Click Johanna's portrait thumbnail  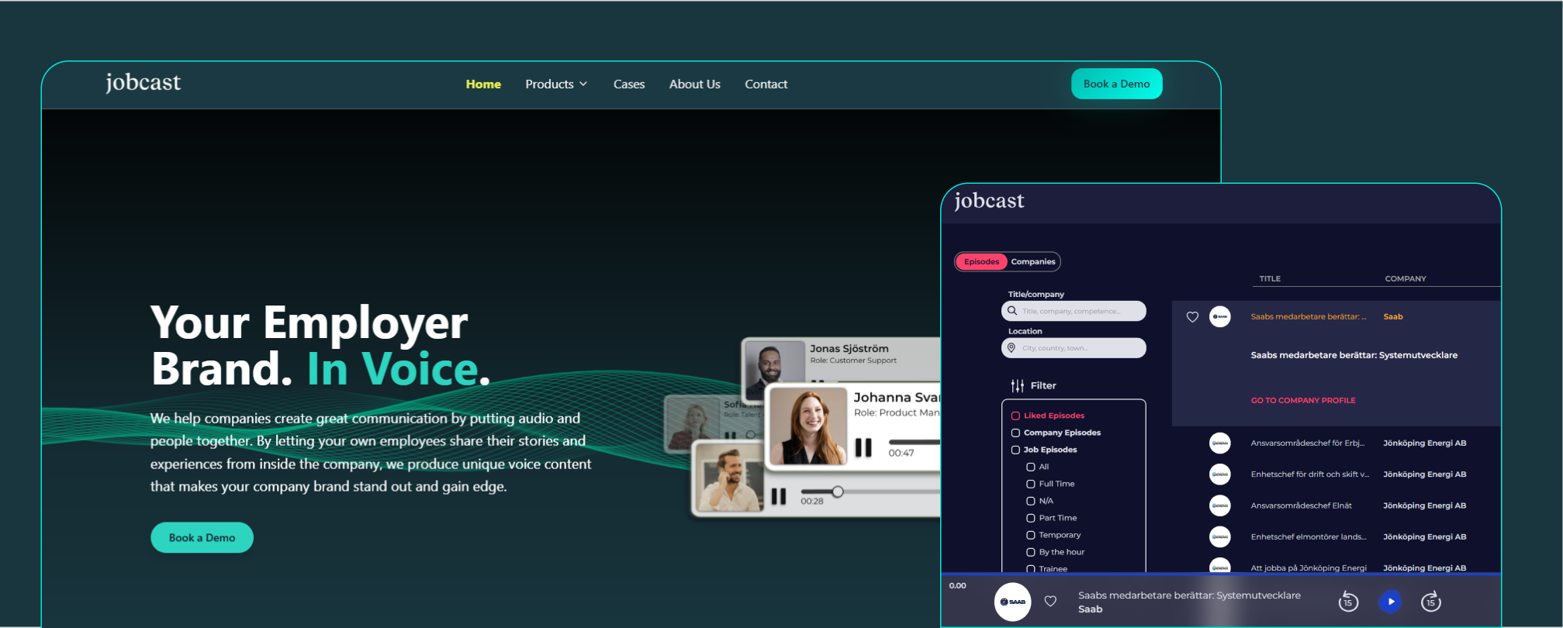click(x=808, y=427)
